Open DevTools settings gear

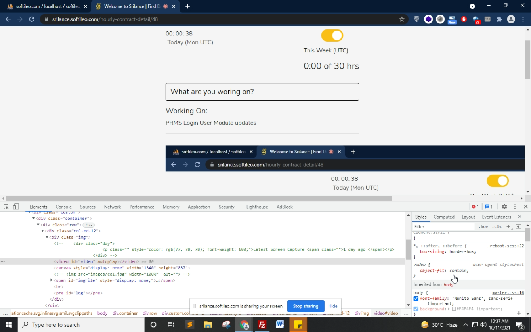pos(504,207)
